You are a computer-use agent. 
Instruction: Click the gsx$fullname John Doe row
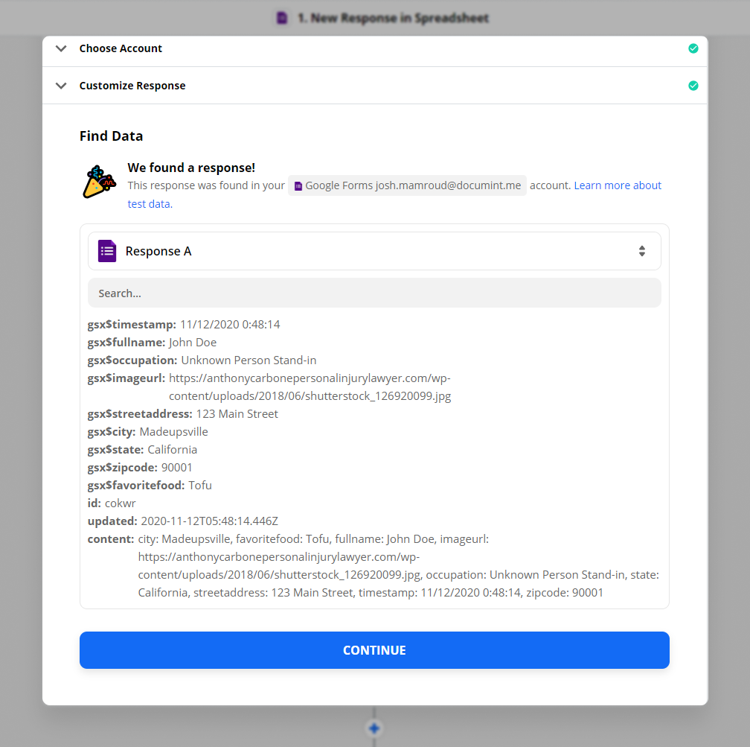tap(153, 343)
